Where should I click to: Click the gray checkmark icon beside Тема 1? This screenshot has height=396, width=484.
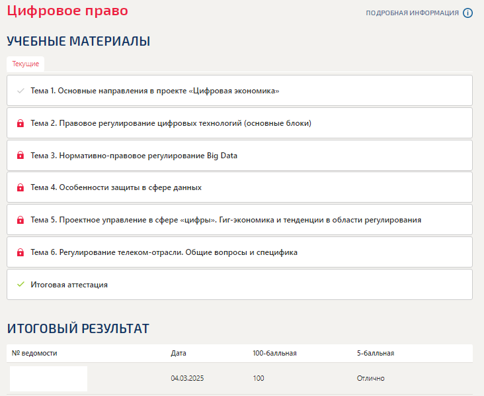pos(20,91)
